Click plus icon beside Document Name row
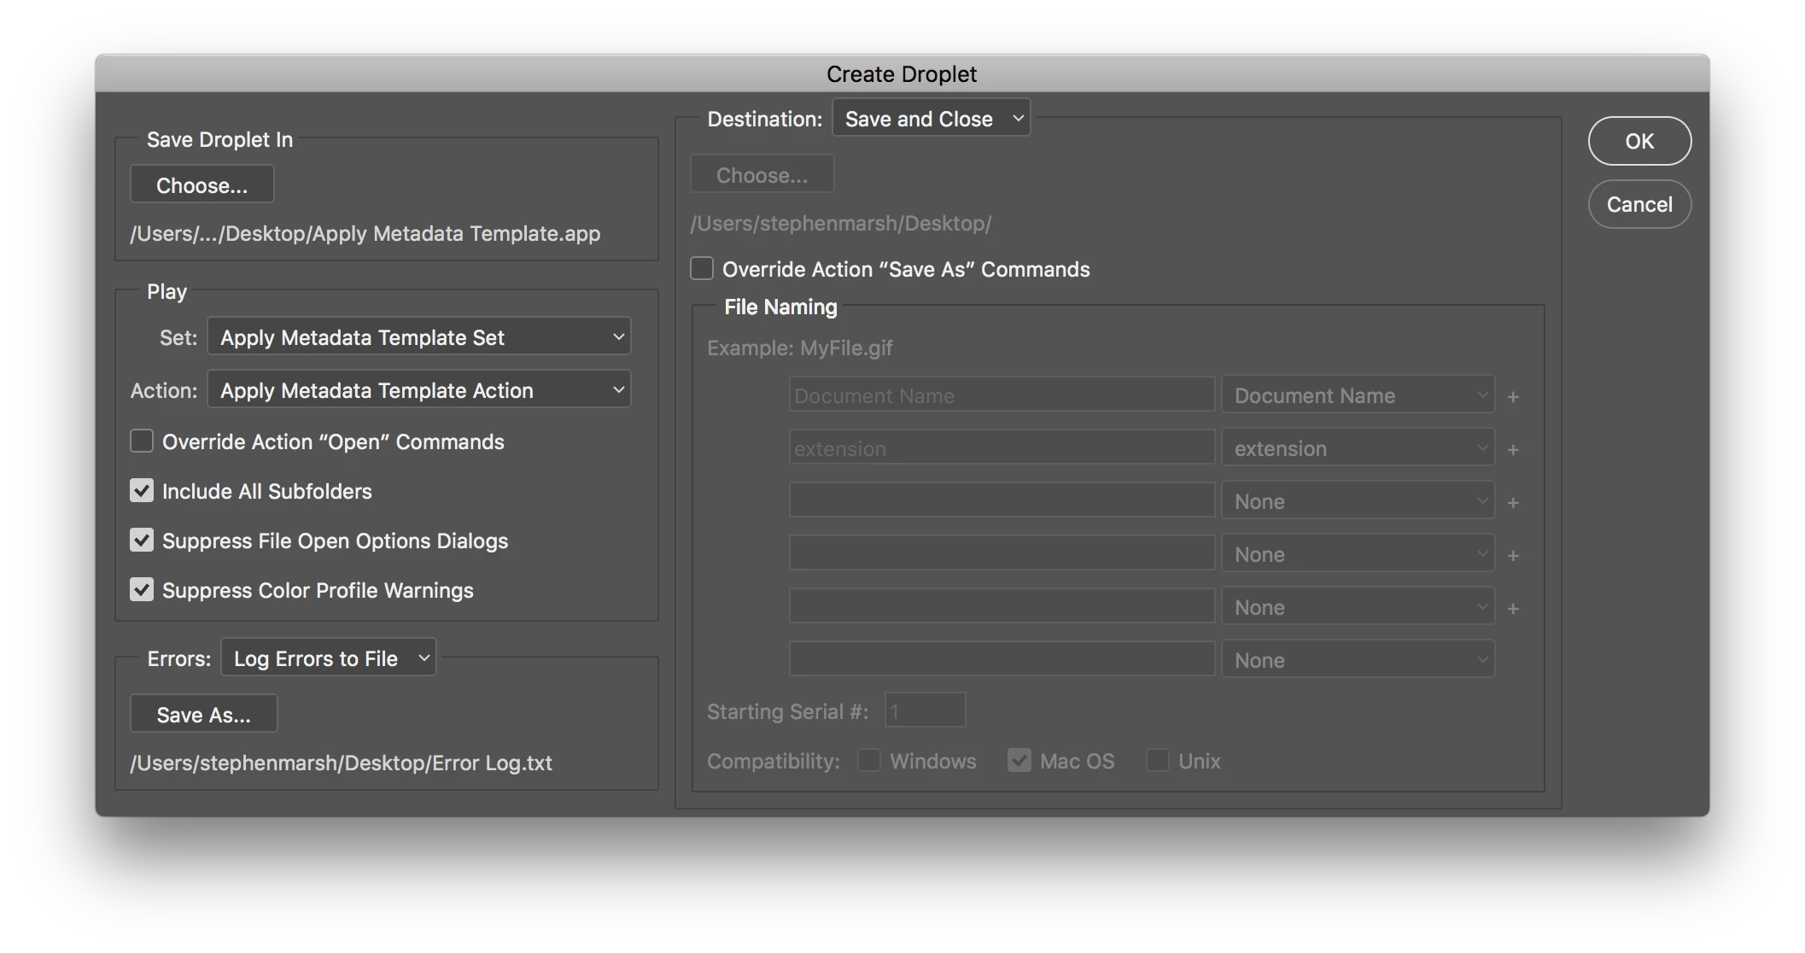Screen dimensions: 1805x953 tap(1513, 396)
